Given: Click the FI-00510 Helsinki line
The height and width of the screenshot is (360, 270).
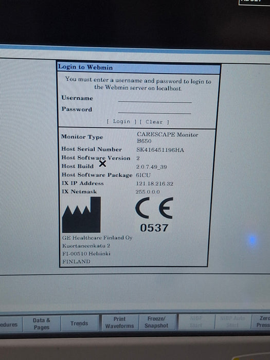Looking at the screenshot, I should [86, 254].
